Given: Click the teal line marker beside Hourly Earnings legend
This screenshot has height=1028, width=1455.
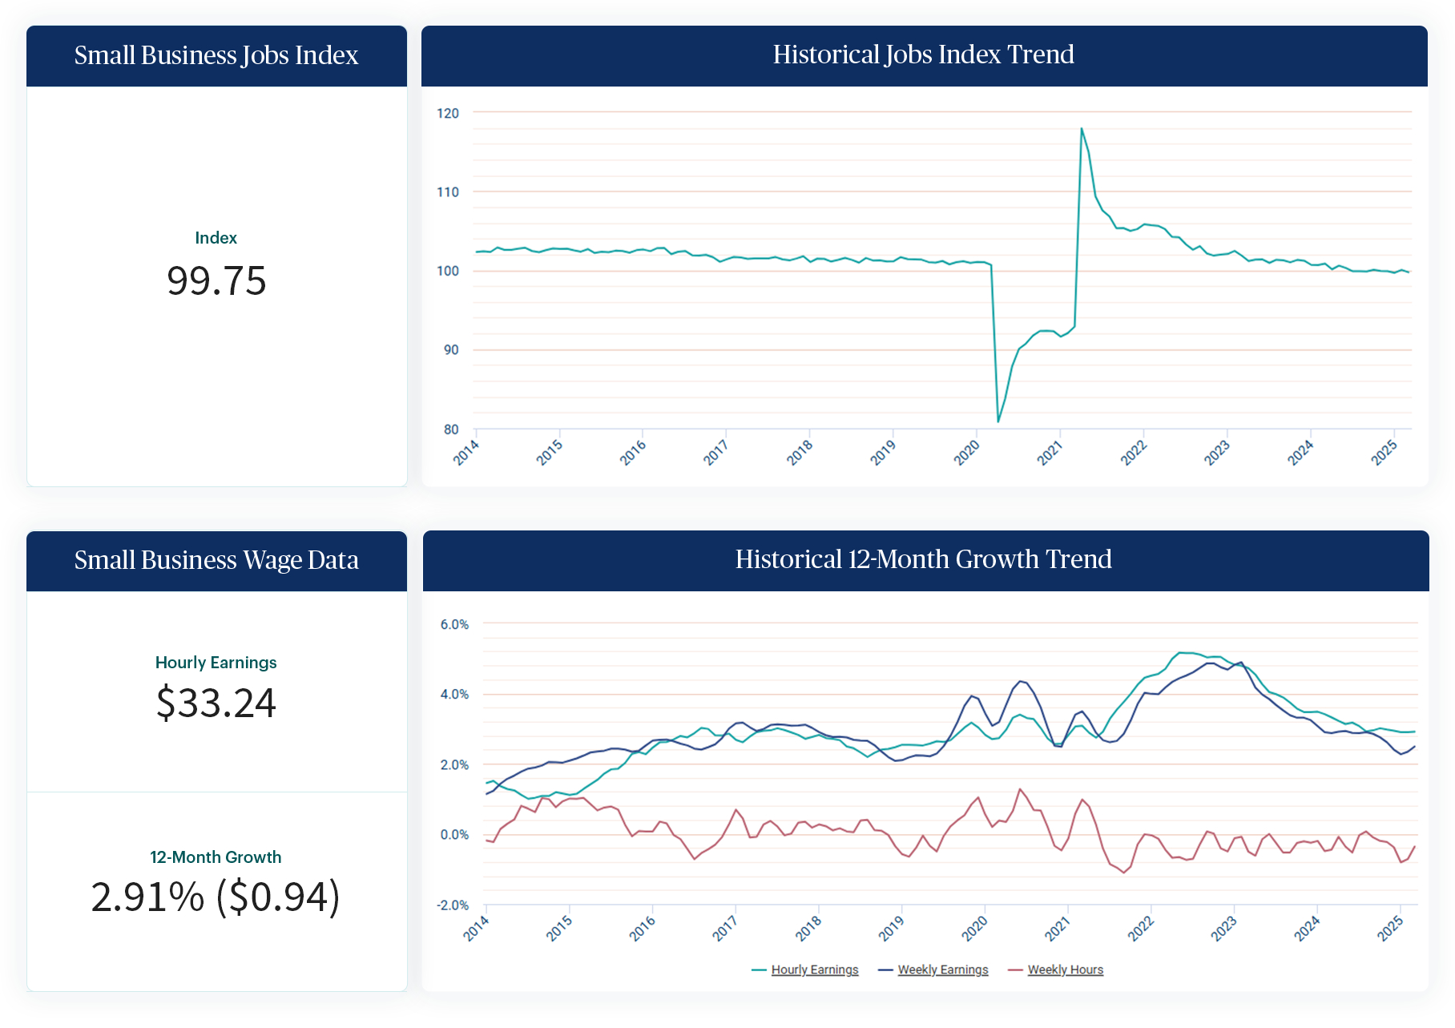Looking at the screenshot, I should tap(759, 970).
